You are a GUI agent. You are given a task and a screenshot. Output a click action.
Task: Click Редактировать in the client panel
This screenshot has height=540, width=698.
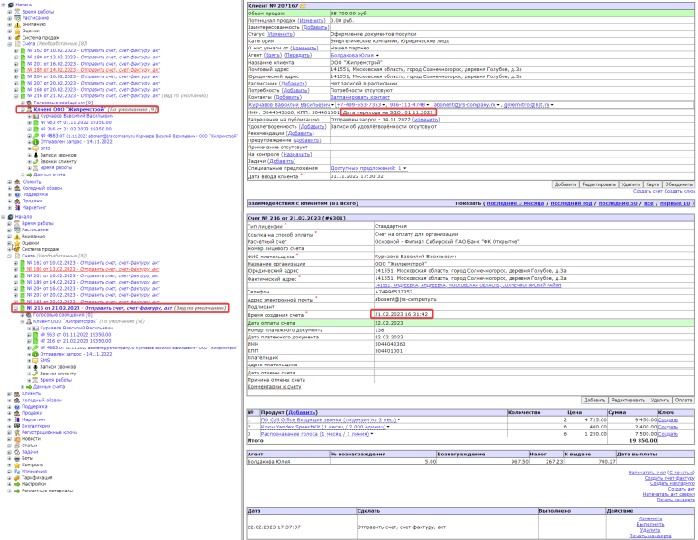coord(599,184)
